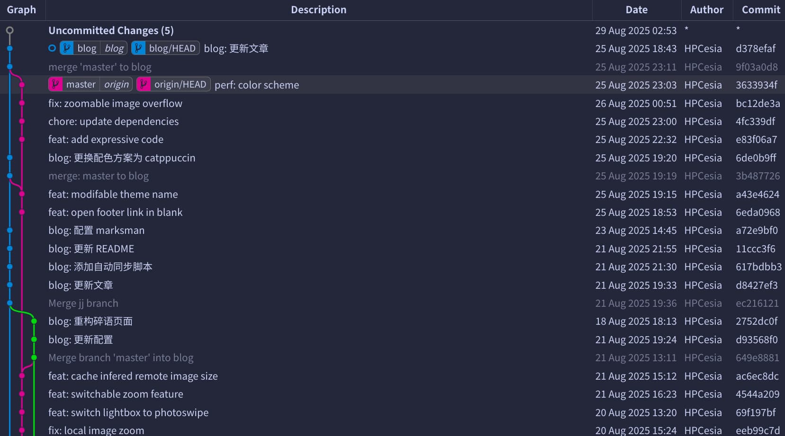Select the blog/HEAD branch label

coord(172,48)
